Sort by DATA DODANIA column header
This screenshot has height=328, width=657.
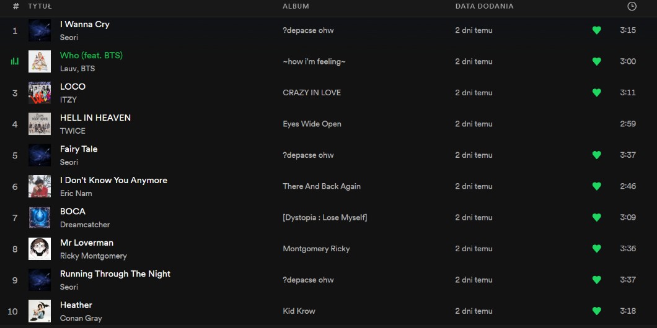(484, 6)
